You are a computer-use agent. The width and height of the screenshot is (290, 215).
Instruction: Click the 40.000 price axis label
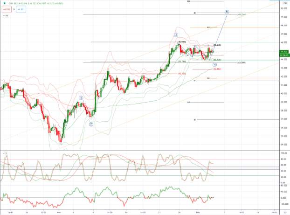284,93
